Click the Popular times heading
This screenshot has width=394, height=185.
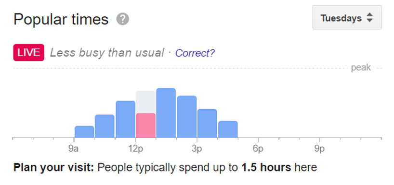click(x=61, y=20)
